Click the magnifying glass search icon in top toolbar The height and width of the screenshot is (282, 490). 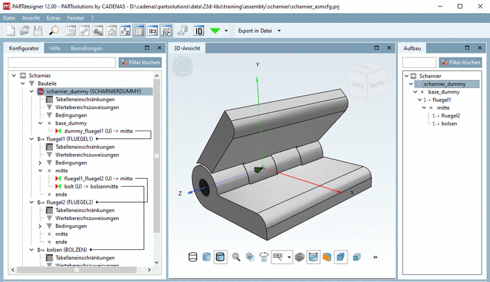point(54,31)
